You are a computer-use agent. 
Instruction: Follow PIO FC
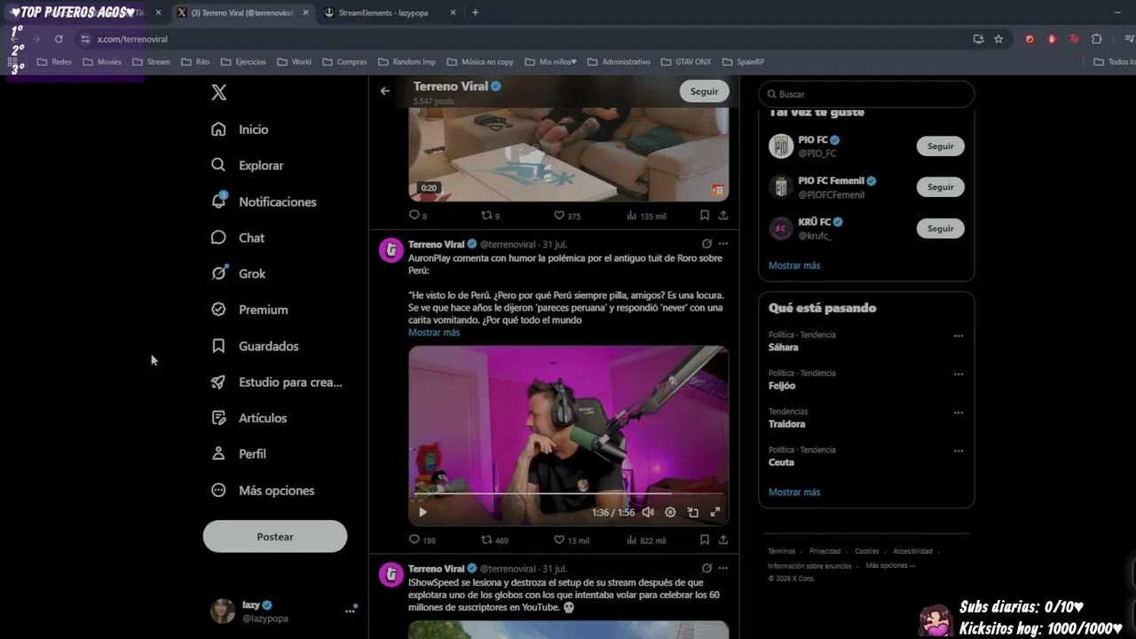(x=941, y=146)
